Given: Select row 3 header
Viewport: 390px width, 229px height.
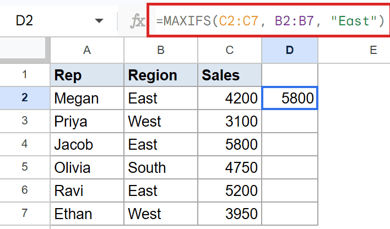Looking at the screenshot, I should coord(25,121).
